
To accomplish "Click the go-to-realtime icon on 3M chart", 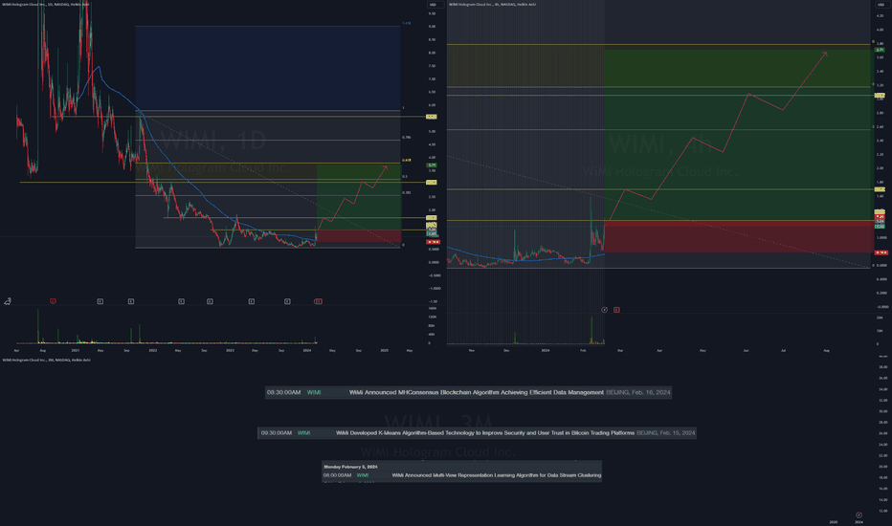I will click(x=859, y=515).
